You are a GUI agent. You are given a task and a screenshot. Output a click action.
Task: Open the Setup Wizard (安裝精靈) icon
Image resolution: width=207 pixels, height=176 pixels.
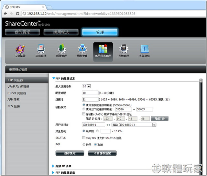click(x=20, y=51)
